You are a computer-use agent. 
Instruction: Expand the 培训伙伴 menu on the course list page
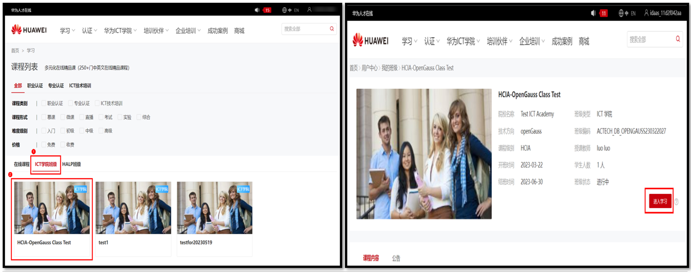coord(156,31)
